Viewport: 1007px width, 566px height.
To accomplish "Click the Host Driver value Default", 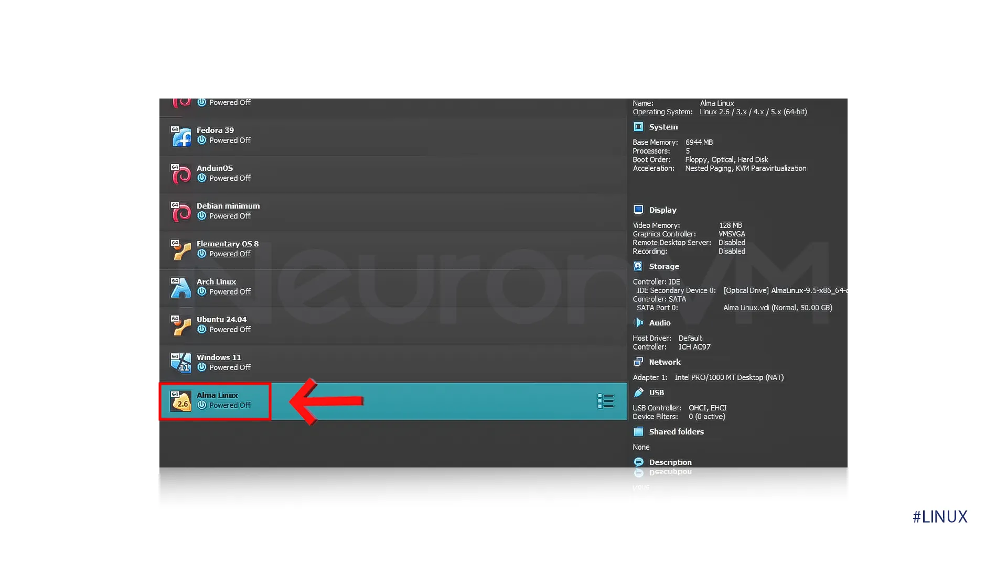I will click(x=690, y=338).
